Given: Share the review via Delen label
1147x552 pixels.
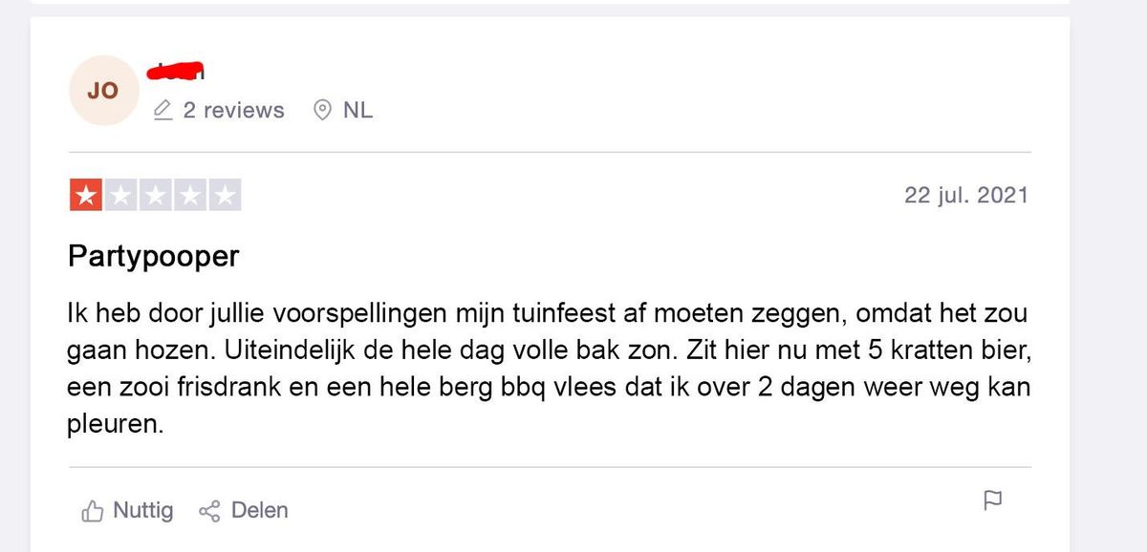Looking at the screenshot, I should [259, 511].
